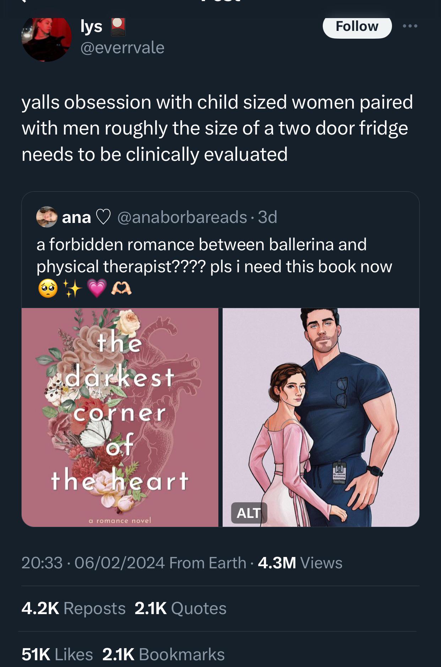
Task: Tap the ALT image description badge
Action: 249,513
